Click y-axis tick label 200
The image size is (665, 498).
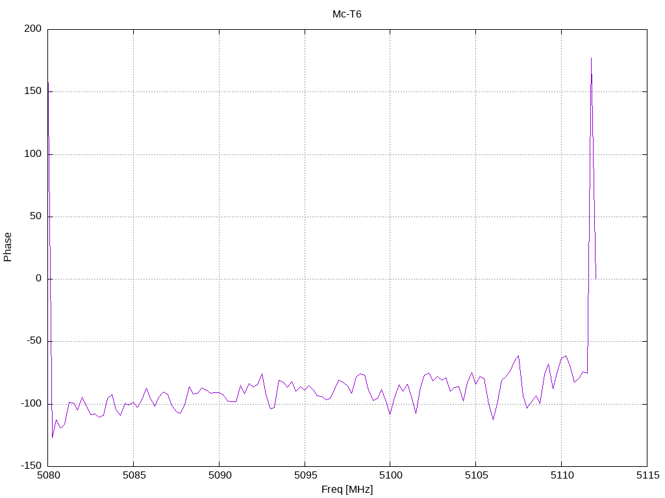(x=33, y=29)
